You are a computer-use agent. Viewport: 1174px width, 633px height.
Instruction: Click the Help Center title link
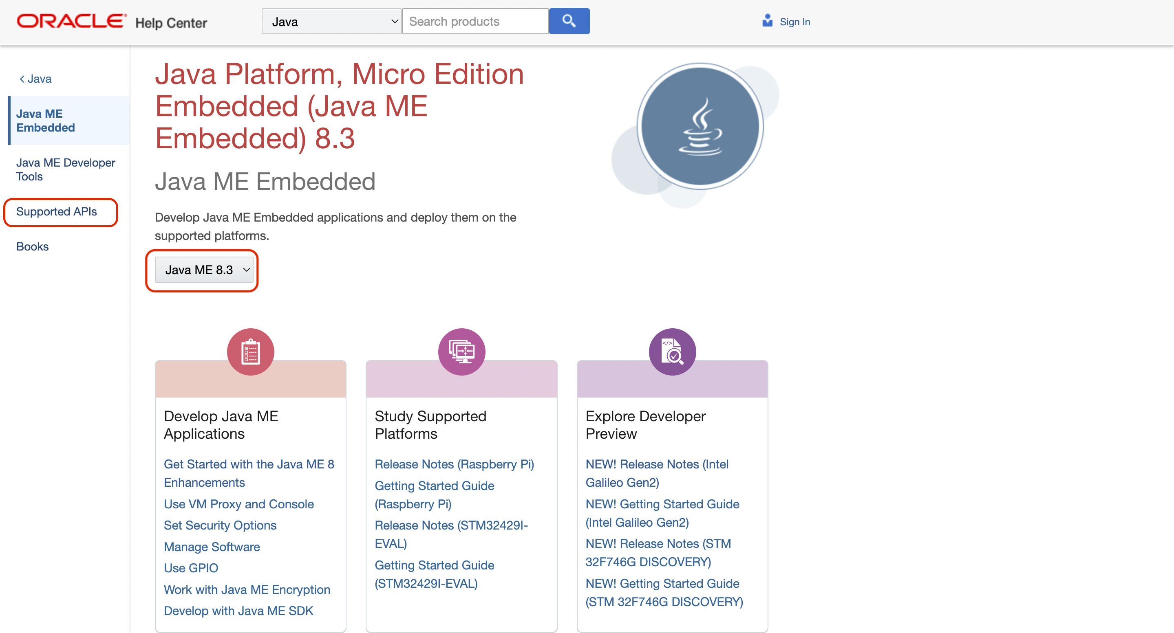171,23
